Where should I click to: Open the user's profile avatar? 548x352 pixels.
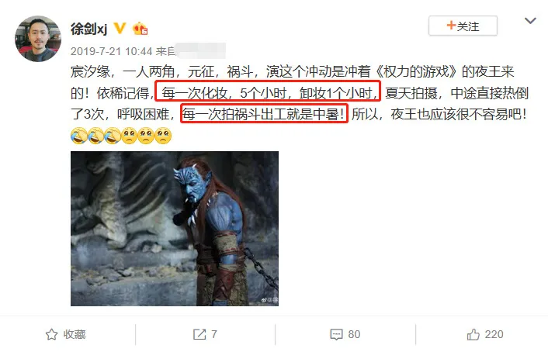[x=38, y=39]
